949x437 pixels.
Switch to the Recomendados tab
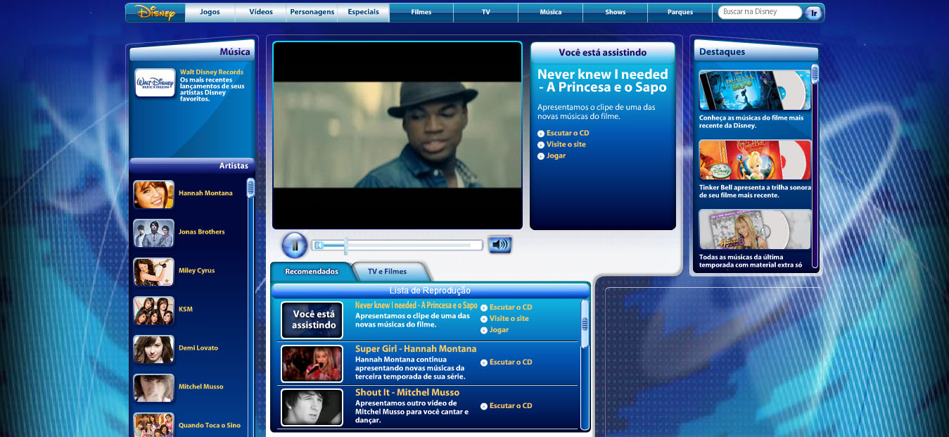click(312, 272)
